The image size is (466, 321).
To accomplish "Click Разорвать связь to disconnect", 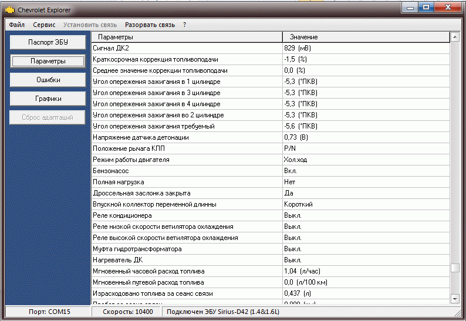I will coord(150,25).
